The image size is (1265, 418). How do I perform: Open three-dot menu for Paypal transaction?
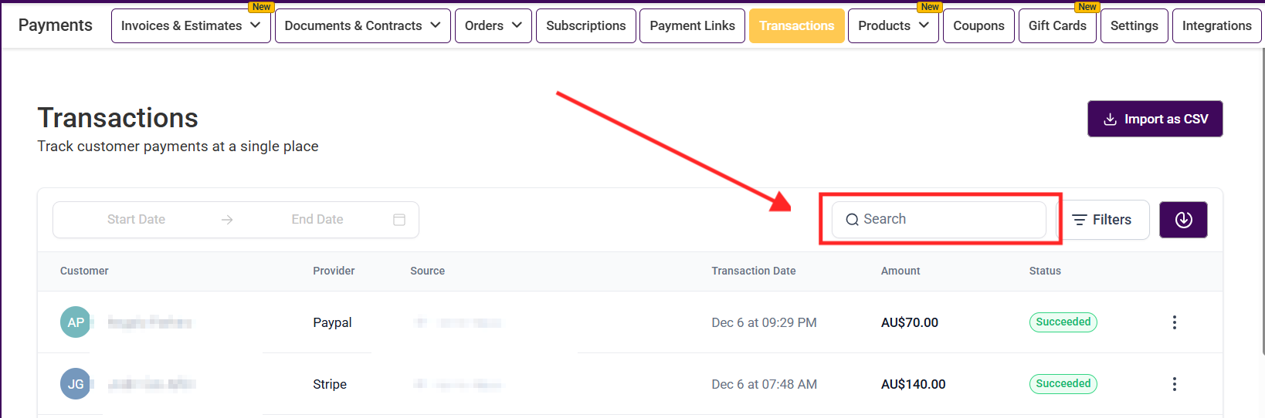pyautogui.click(x=1174, y=322)
